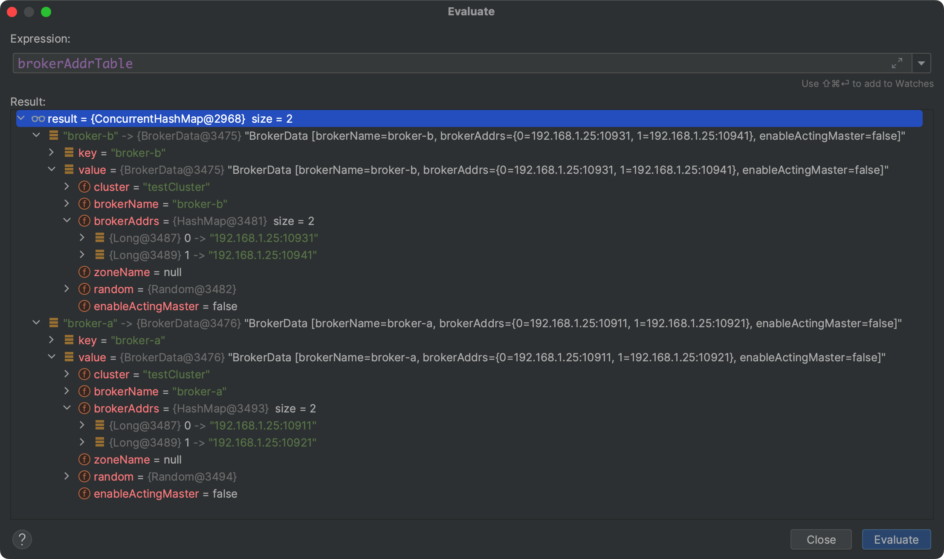944x559 pixels.
Task: Expand cluster field under broker-b
Action: (67, 187)
